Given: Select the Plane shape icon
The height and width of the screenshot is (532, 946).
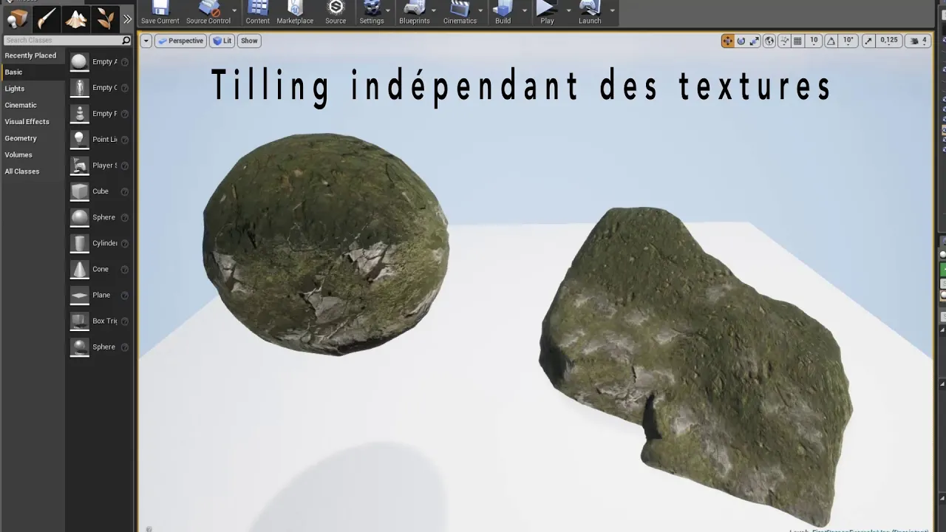Looking at the screenshot, I should (79, 295).
